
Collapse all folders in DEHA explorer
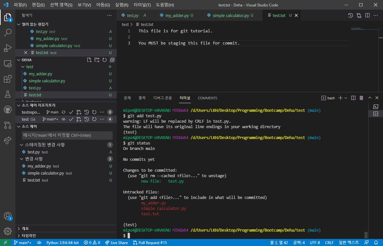coord(112,60)
